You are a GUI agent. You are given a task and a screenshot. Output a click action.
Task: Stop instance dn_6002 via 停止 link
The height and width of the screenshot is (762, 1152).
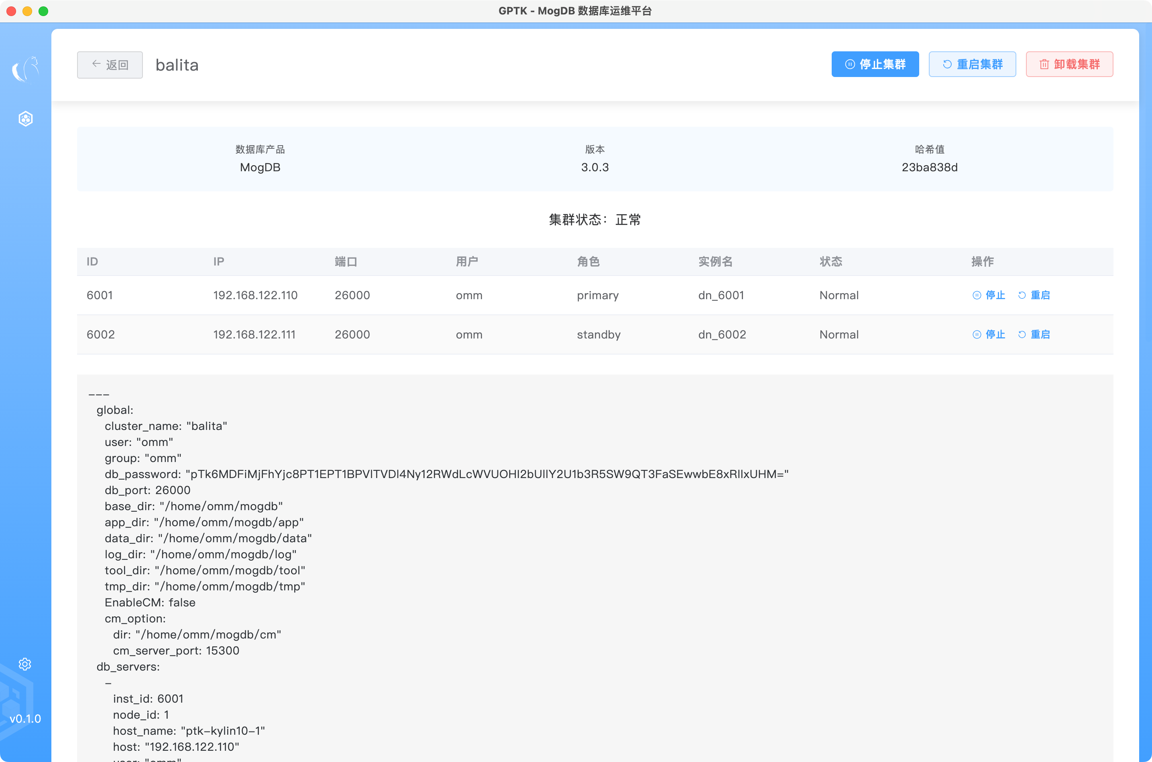coord(989,334)
